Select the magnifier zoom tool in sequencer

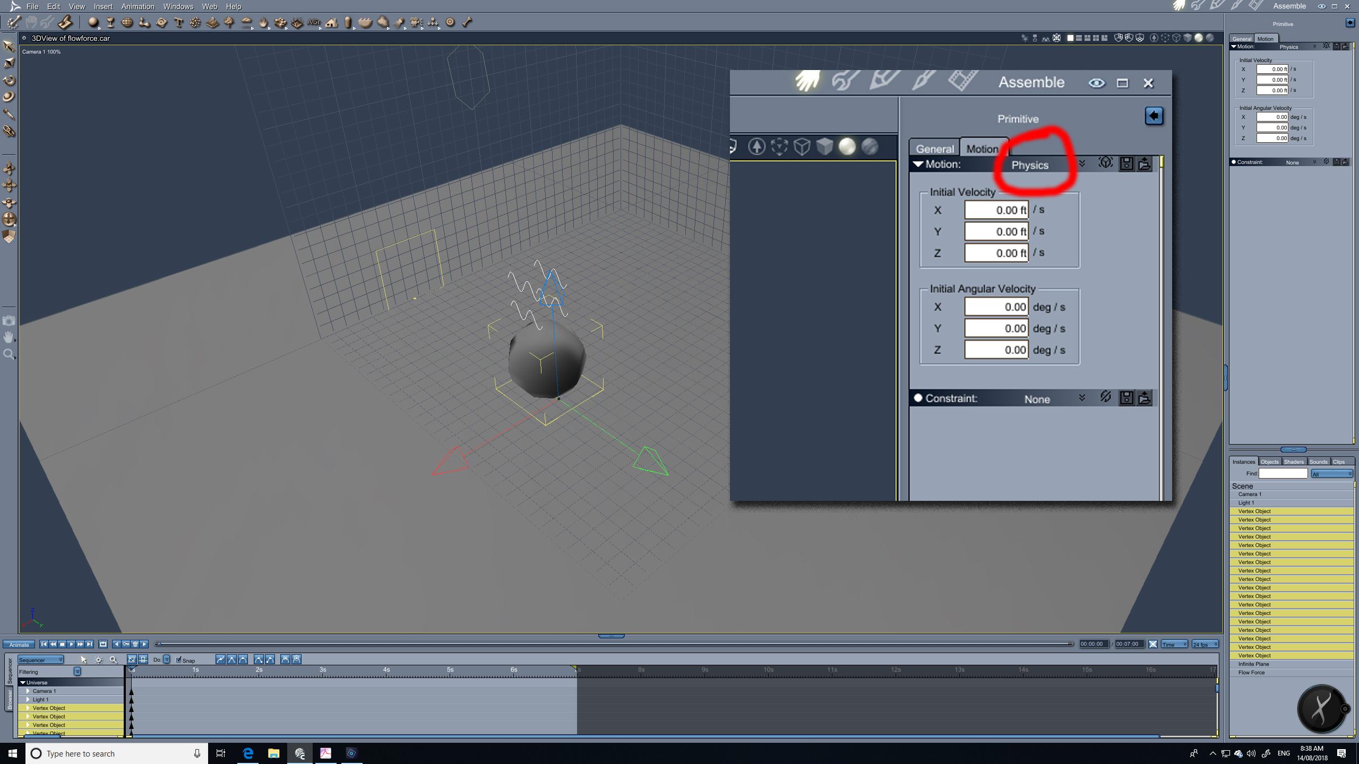click(113, 659)
